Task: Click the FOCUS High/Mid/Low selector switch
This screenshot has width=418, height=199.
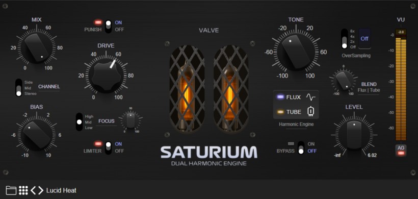Action: coord(79,122)
